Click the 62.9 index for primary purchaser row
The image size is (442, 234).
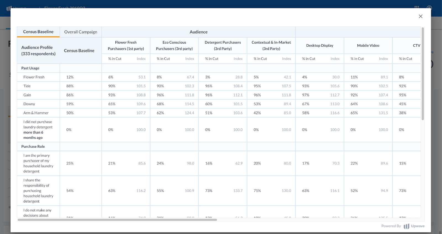(x=239, y=163)
